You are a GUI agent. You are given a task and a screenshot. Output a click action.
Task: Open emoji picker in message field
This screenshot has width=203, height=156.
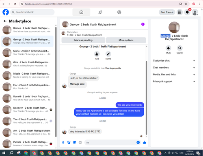coord(138,142)
